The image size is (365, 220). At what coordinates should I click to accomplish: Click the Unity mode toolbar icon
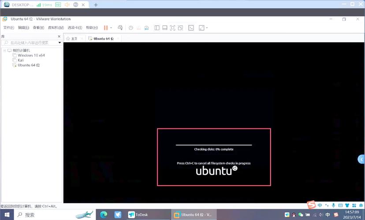pyautogui.click(x=180, y=28)
